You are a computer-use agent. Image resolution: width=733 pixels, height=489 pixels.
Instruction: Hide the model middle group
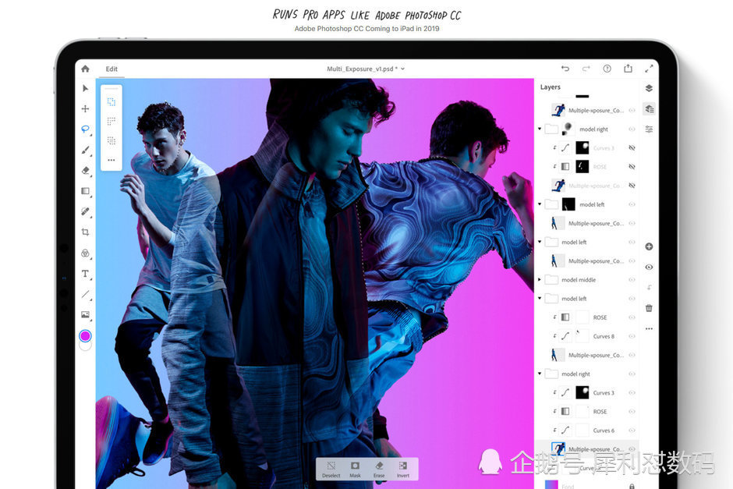coord(632,279)
